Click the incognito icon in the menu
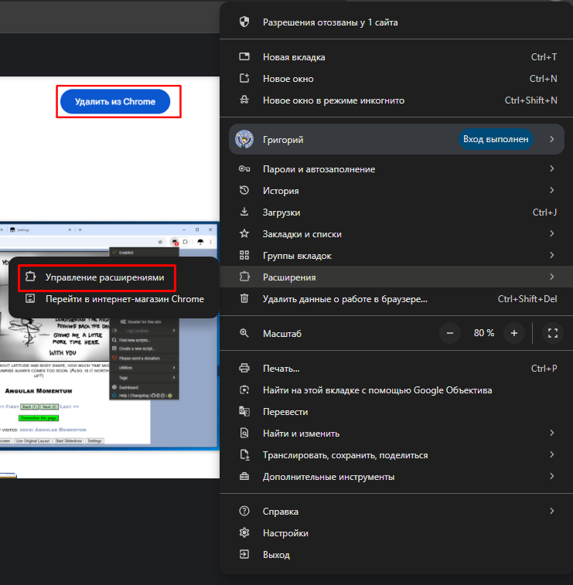Image resolution: width=573 pixels, height=585 pixels. tap(244, 100)
